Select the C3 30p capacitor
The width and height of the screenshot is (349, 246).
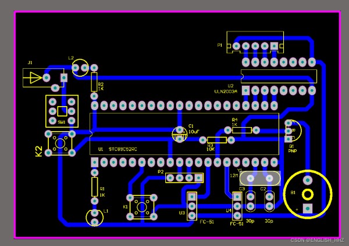[x=250, y=202]
